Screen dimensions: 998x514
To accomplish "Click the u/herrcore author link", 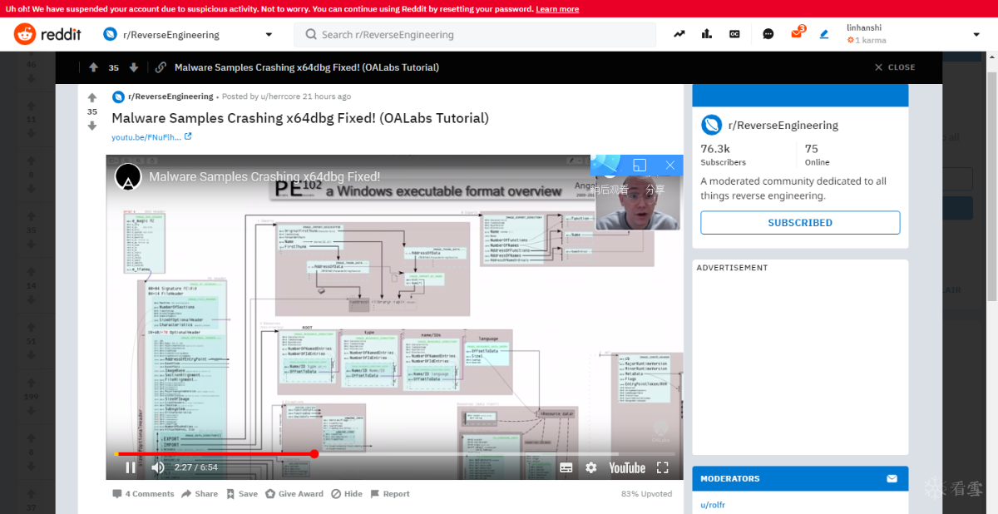I will click(x=279, y=96).
